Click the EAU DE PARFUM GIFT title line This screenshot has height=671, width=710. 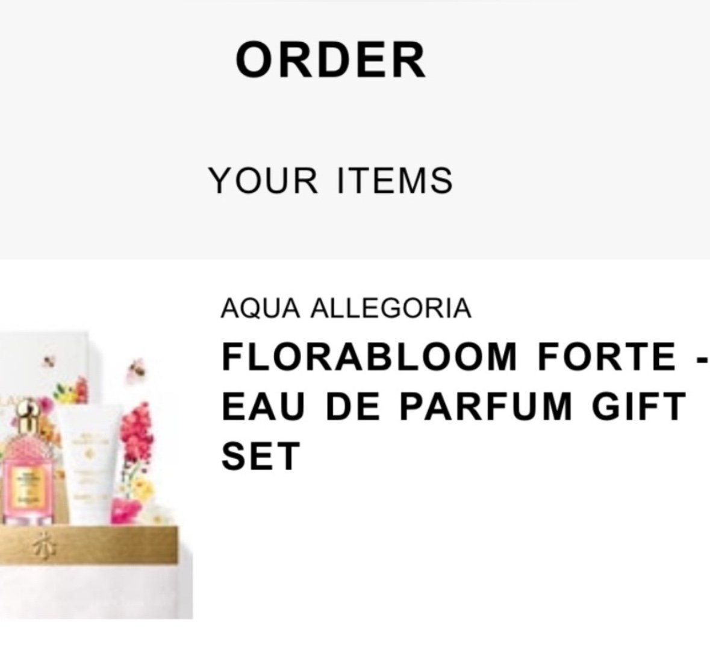click(x=453, y=406)
